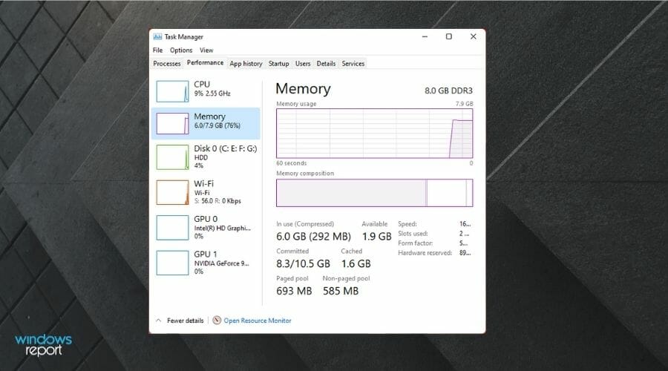This screenshot has height=371, width=668.
Task: Select the Memory item in sidebar
Action: pos(206,122)
